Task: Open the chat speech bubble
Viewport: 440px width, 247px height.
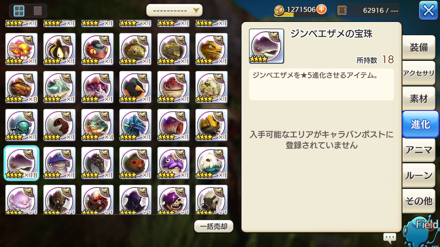Action: click(390, 238)
